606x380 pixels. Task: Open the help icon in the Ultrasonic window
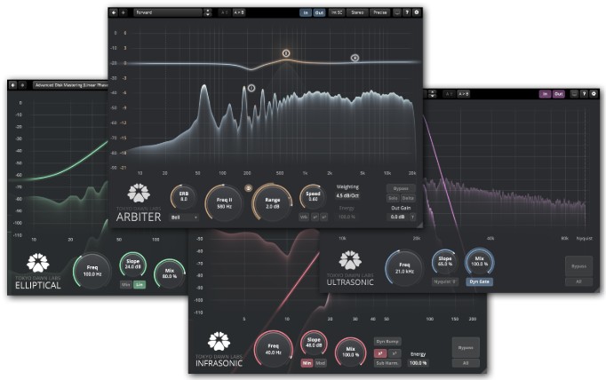584,94
